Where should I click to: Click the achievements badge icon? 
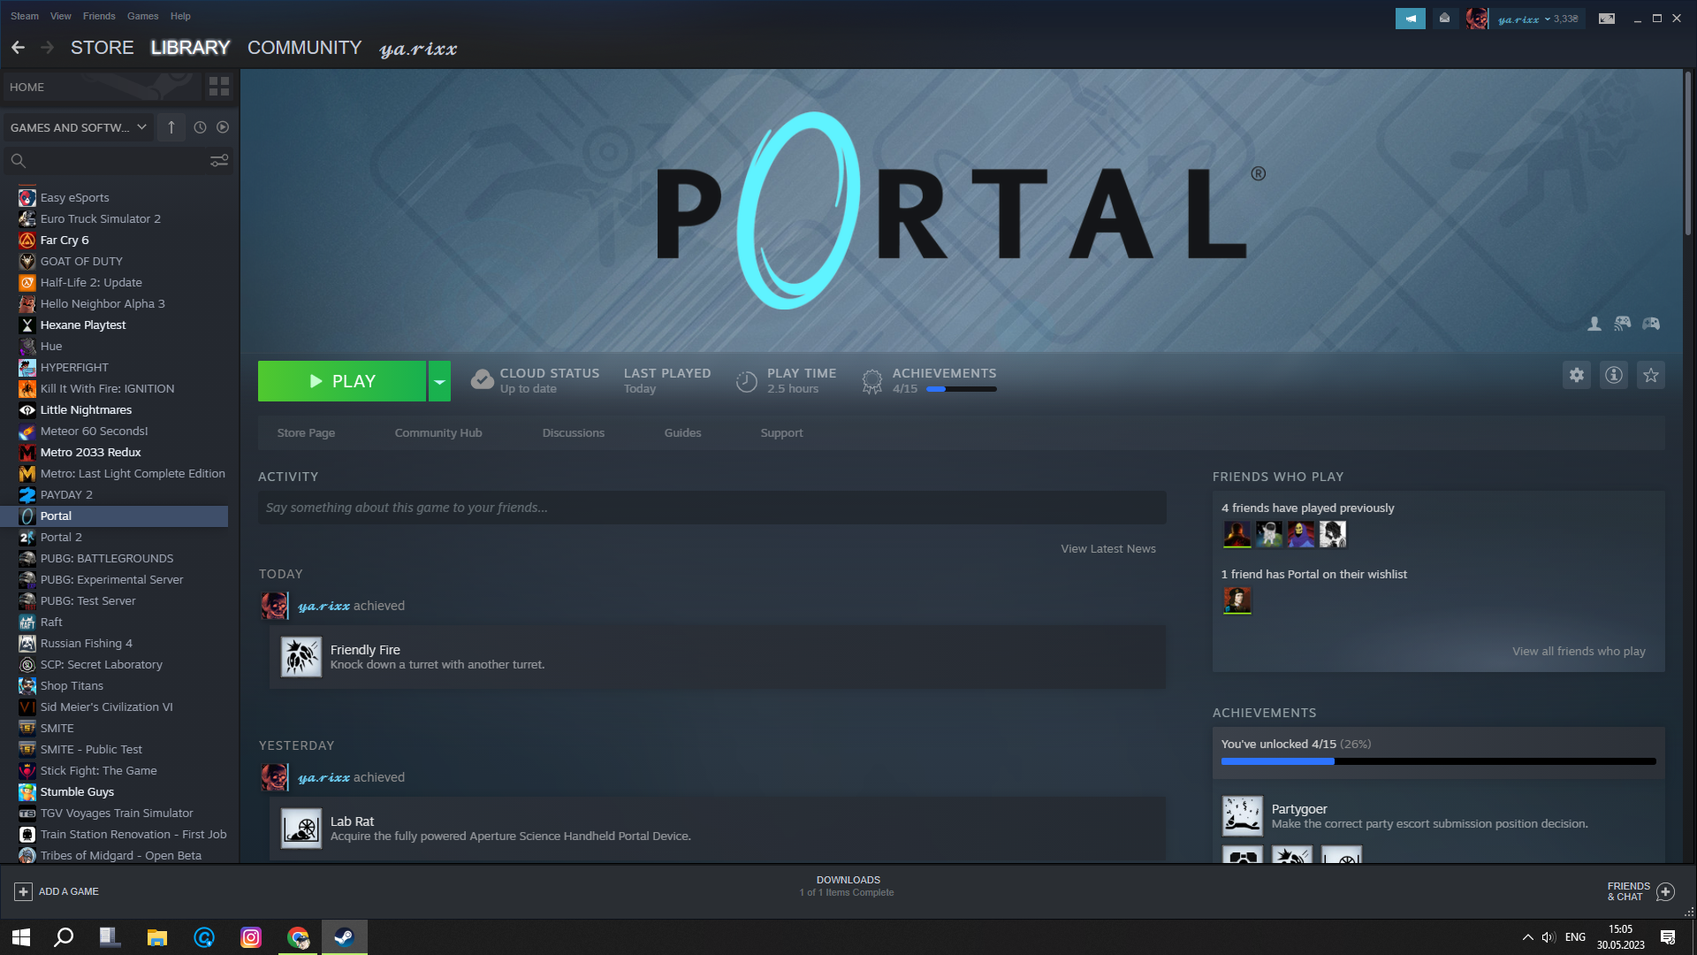[x=872, y=381]
